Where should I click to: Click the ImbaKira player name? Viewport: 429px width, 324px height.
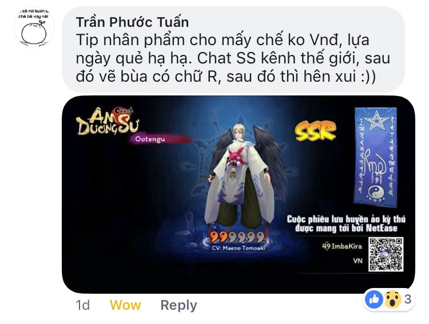(342, 246)
